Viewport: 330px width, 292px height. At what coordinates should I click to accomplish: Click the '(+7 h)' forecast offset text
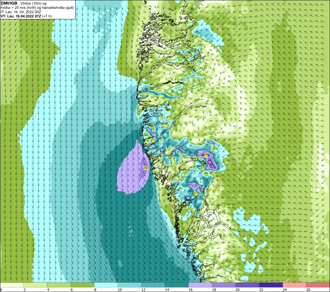(47, 16)
